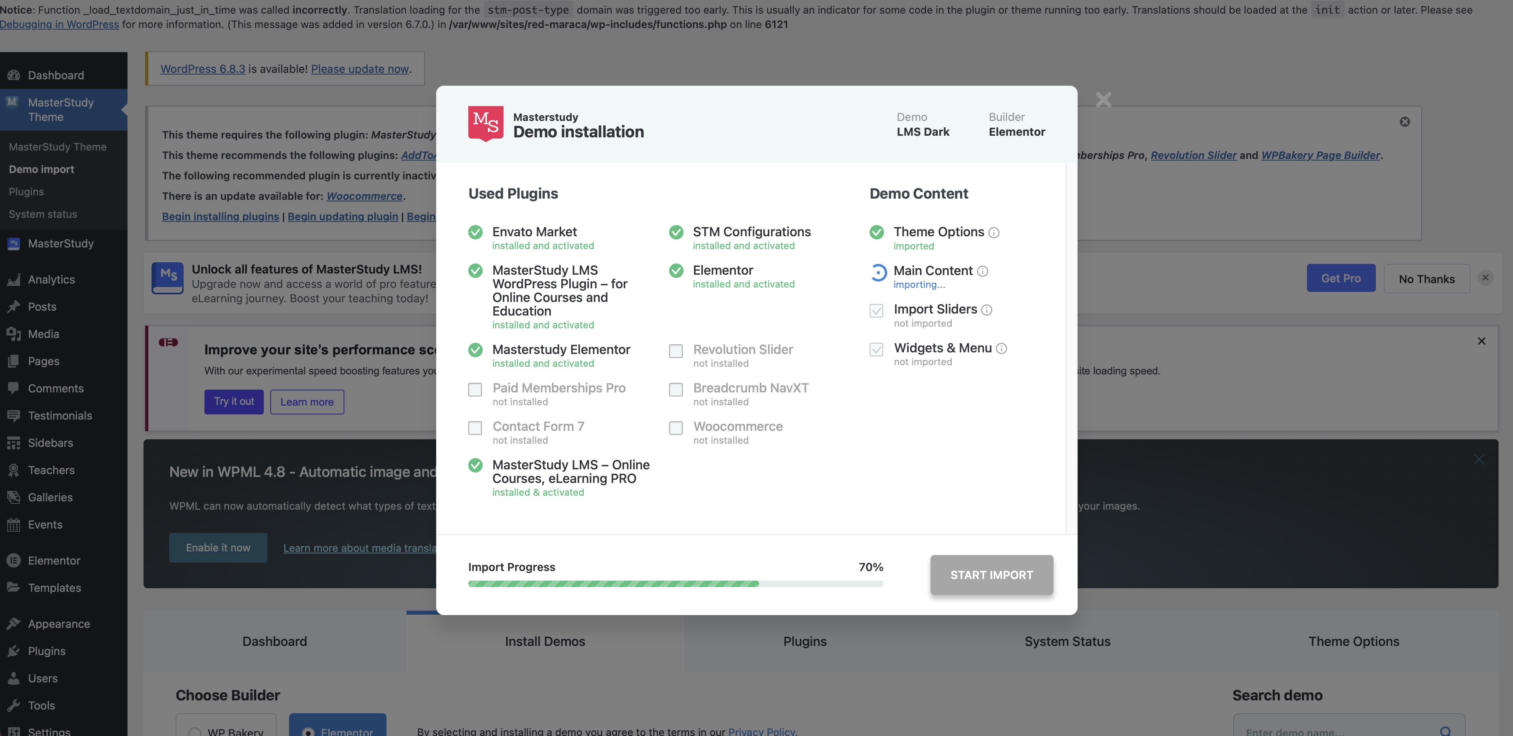
Task: Close the demo installation modal with the X
Action: (1103, 100)
